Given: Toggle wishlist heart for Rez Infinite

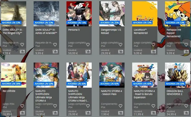Looking at the screenshot, I should pyautogui.click(x=22, y=106).
